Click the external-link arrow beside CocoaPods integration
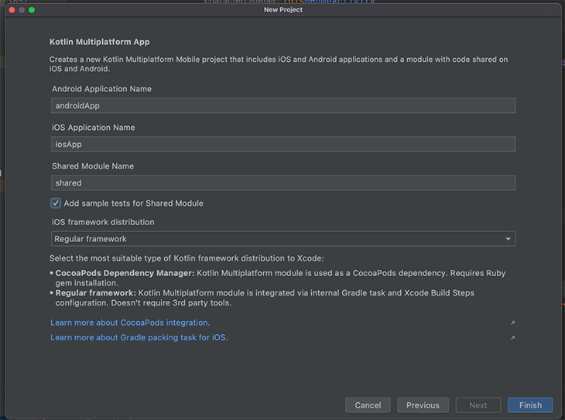This screenshot has width=565, height=420. 512,323
